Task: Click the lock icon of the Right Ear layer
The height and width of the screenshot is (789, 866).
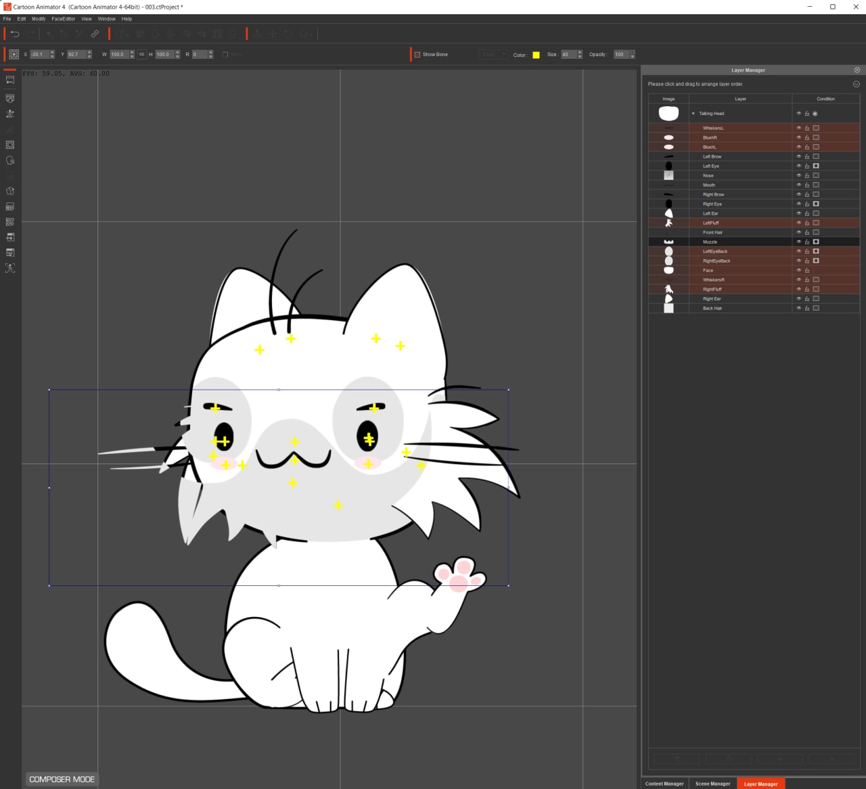Action: [x=807, y=298]
